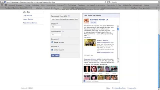
Task: Click the main page vertical scrollbar thumb
Action: (158, 61)
